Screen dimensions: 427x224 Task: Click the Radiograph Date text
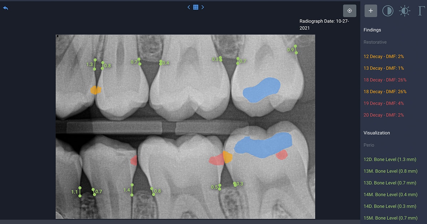(x=324, y=25)
